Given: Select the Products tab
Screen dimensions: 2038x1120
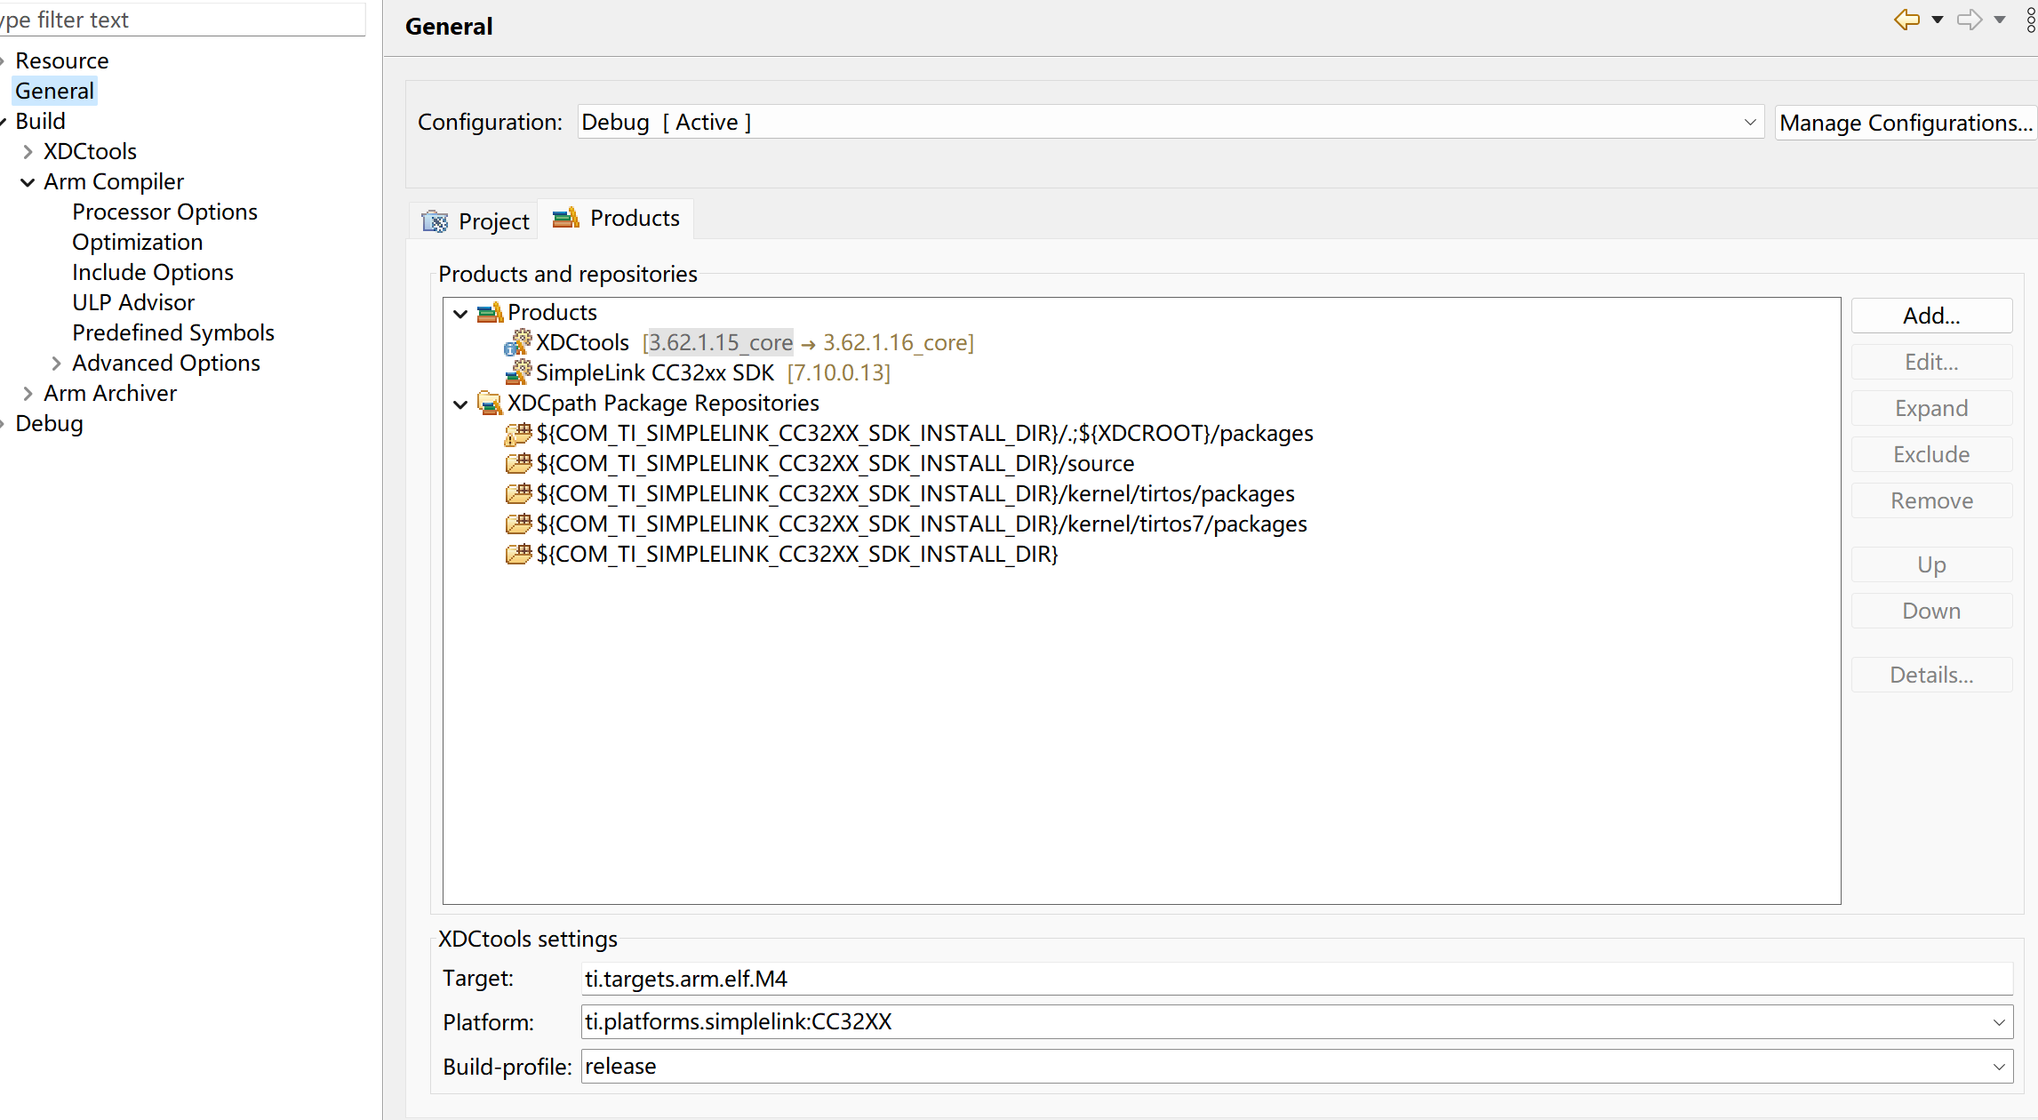Looking at the screenshot, I should [x=617, y=219].
